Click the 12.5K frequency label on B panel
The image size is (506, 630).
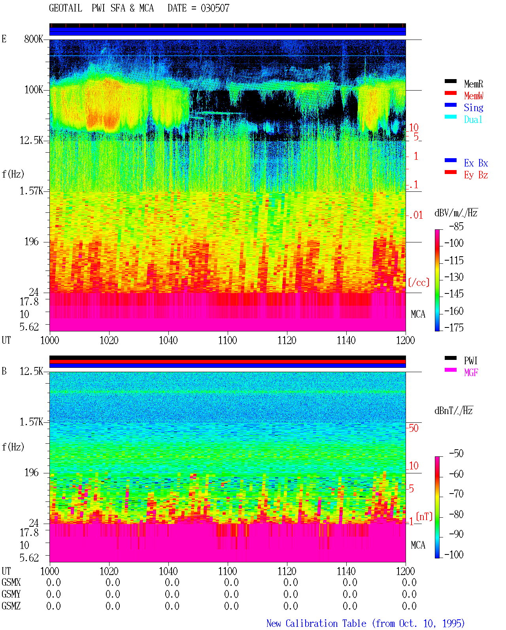click(x=31, y=371)
